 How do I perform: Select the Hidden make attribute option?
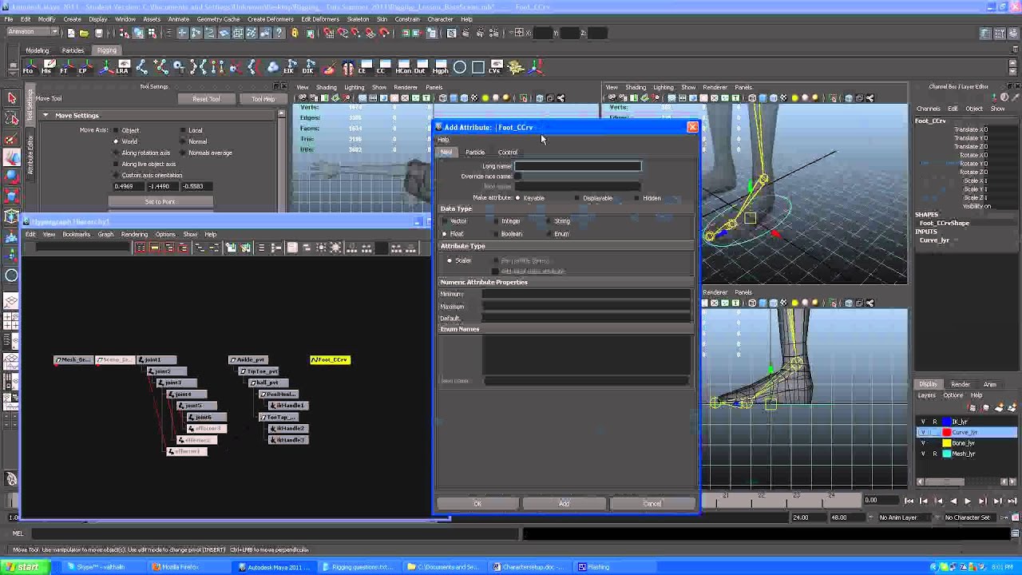[x=637, y=198]
